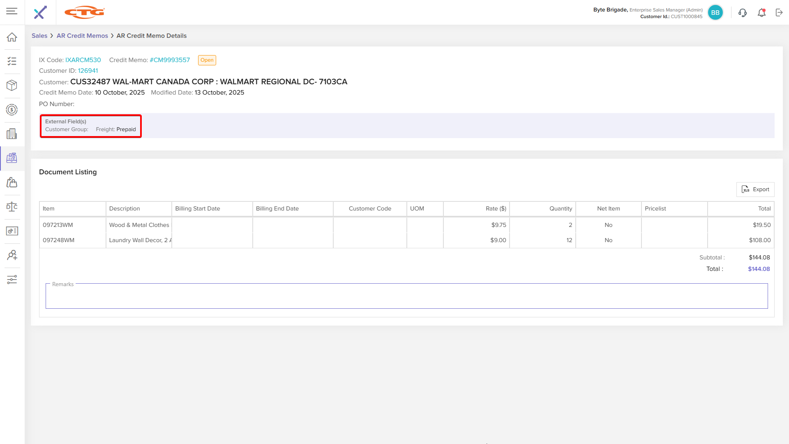Open the notifications bell
The width and height of the screenshot is (789, 444).
[x=761, y=13]
